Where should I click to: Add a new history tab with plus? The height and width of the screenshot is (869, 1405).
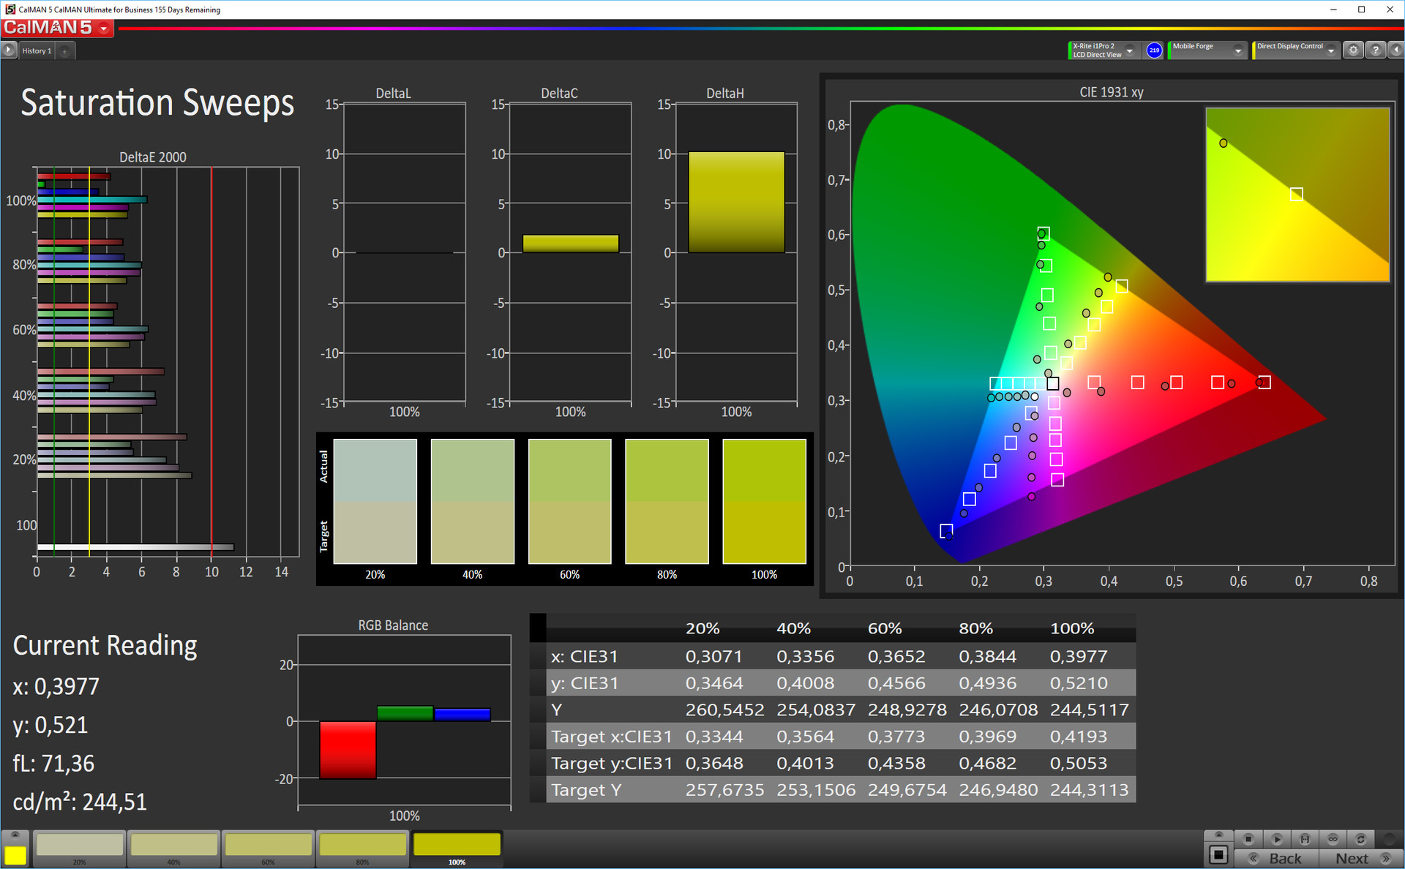click(64, 51)
